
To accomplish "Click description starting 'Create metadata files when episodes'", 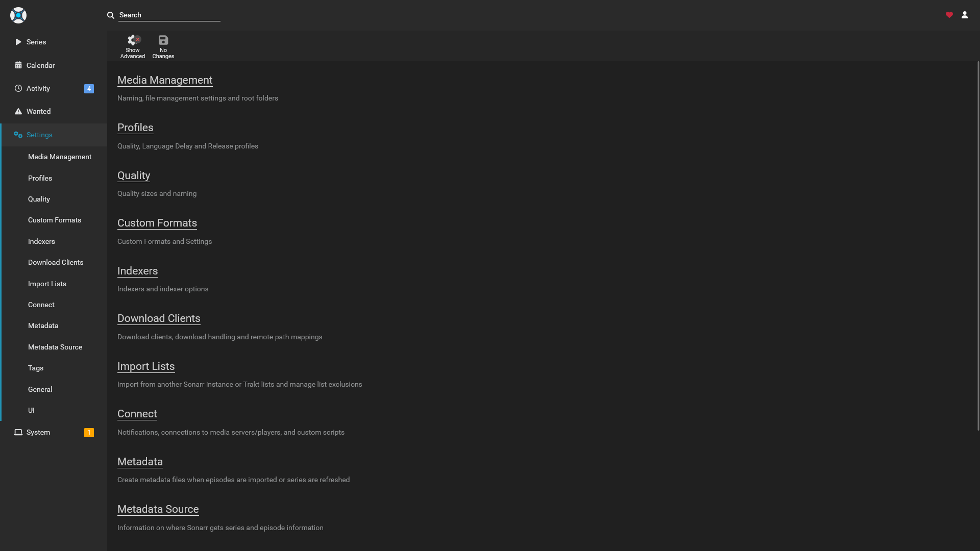I will pyautogui.click(x=234, y=480).
